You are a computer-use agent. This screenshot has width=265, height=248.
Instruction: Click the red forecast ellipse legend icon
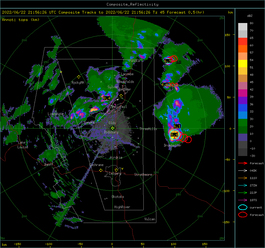pos(243,215)
